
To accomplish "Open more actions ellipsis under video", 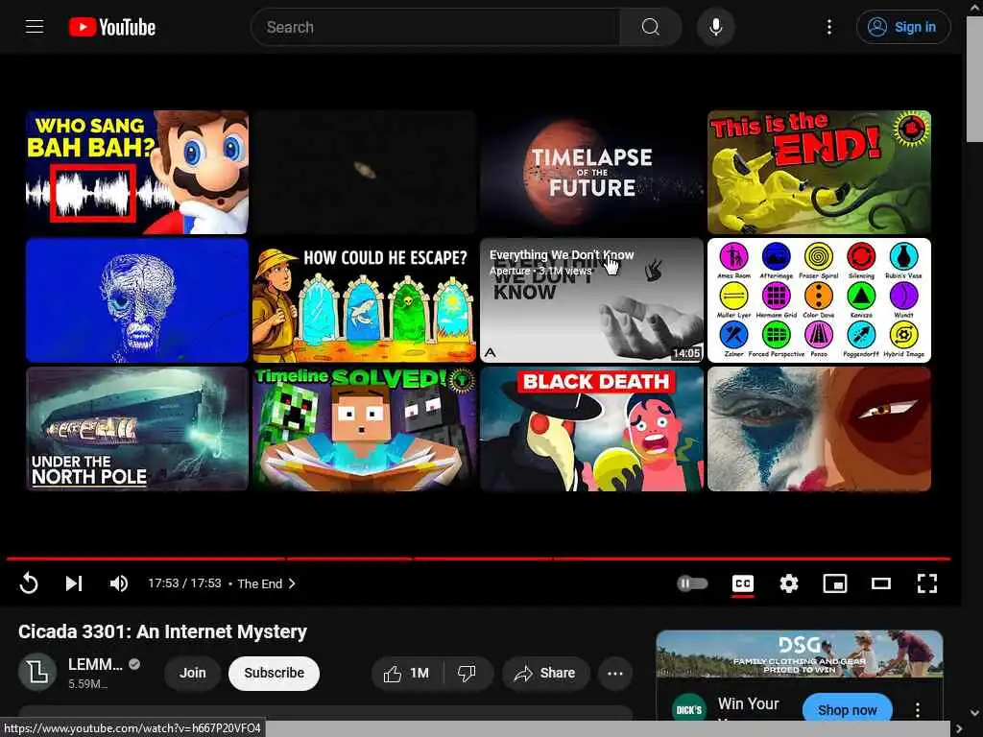I will [x=615, y=674].
